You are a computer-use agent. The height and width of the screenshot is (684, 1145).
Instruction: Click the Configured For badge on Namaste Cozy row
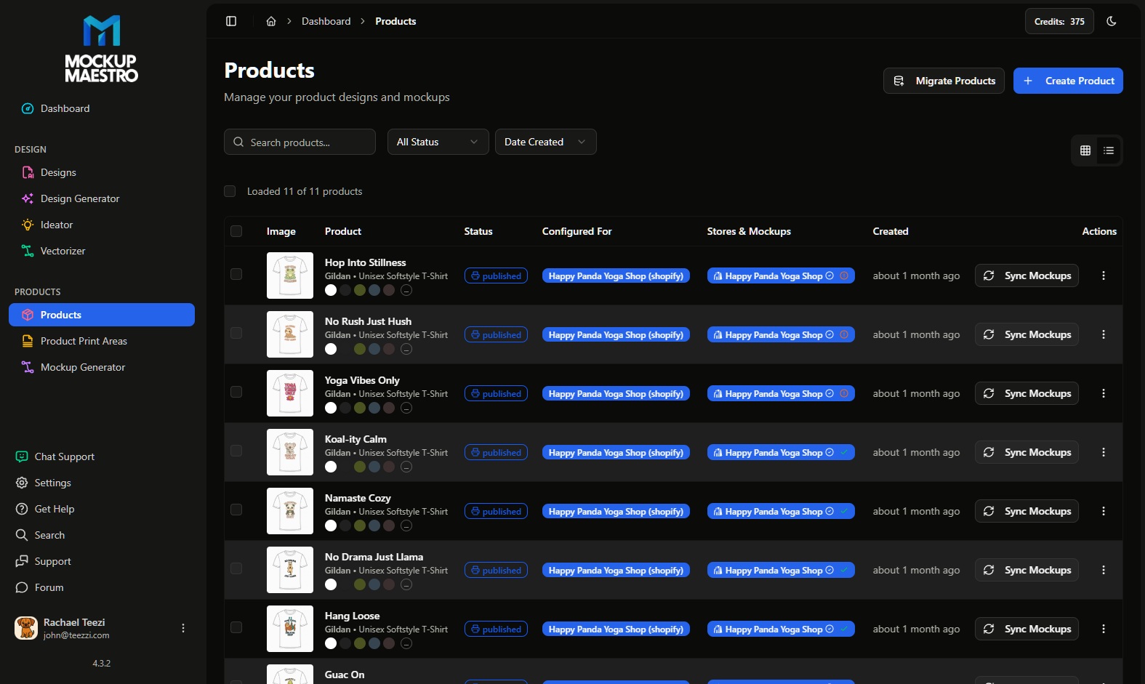[616, 511]
